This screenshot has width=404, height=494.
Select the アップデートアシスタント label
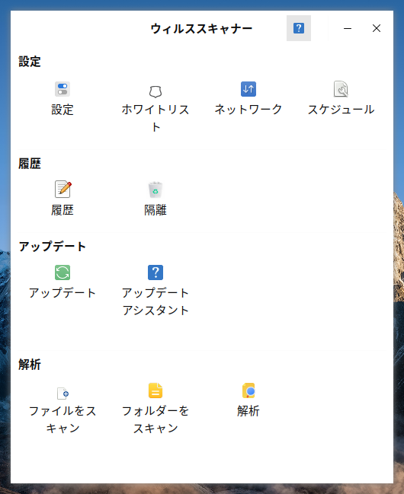coord(156,301)
